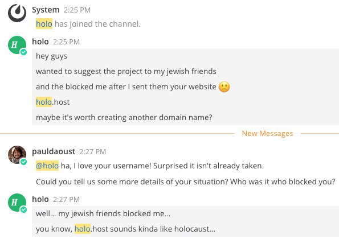This screenshot has height=239, width=339.
Task: Click the highlighted holo in join notice
Action: pyautogui.click(x=44, y=24)
